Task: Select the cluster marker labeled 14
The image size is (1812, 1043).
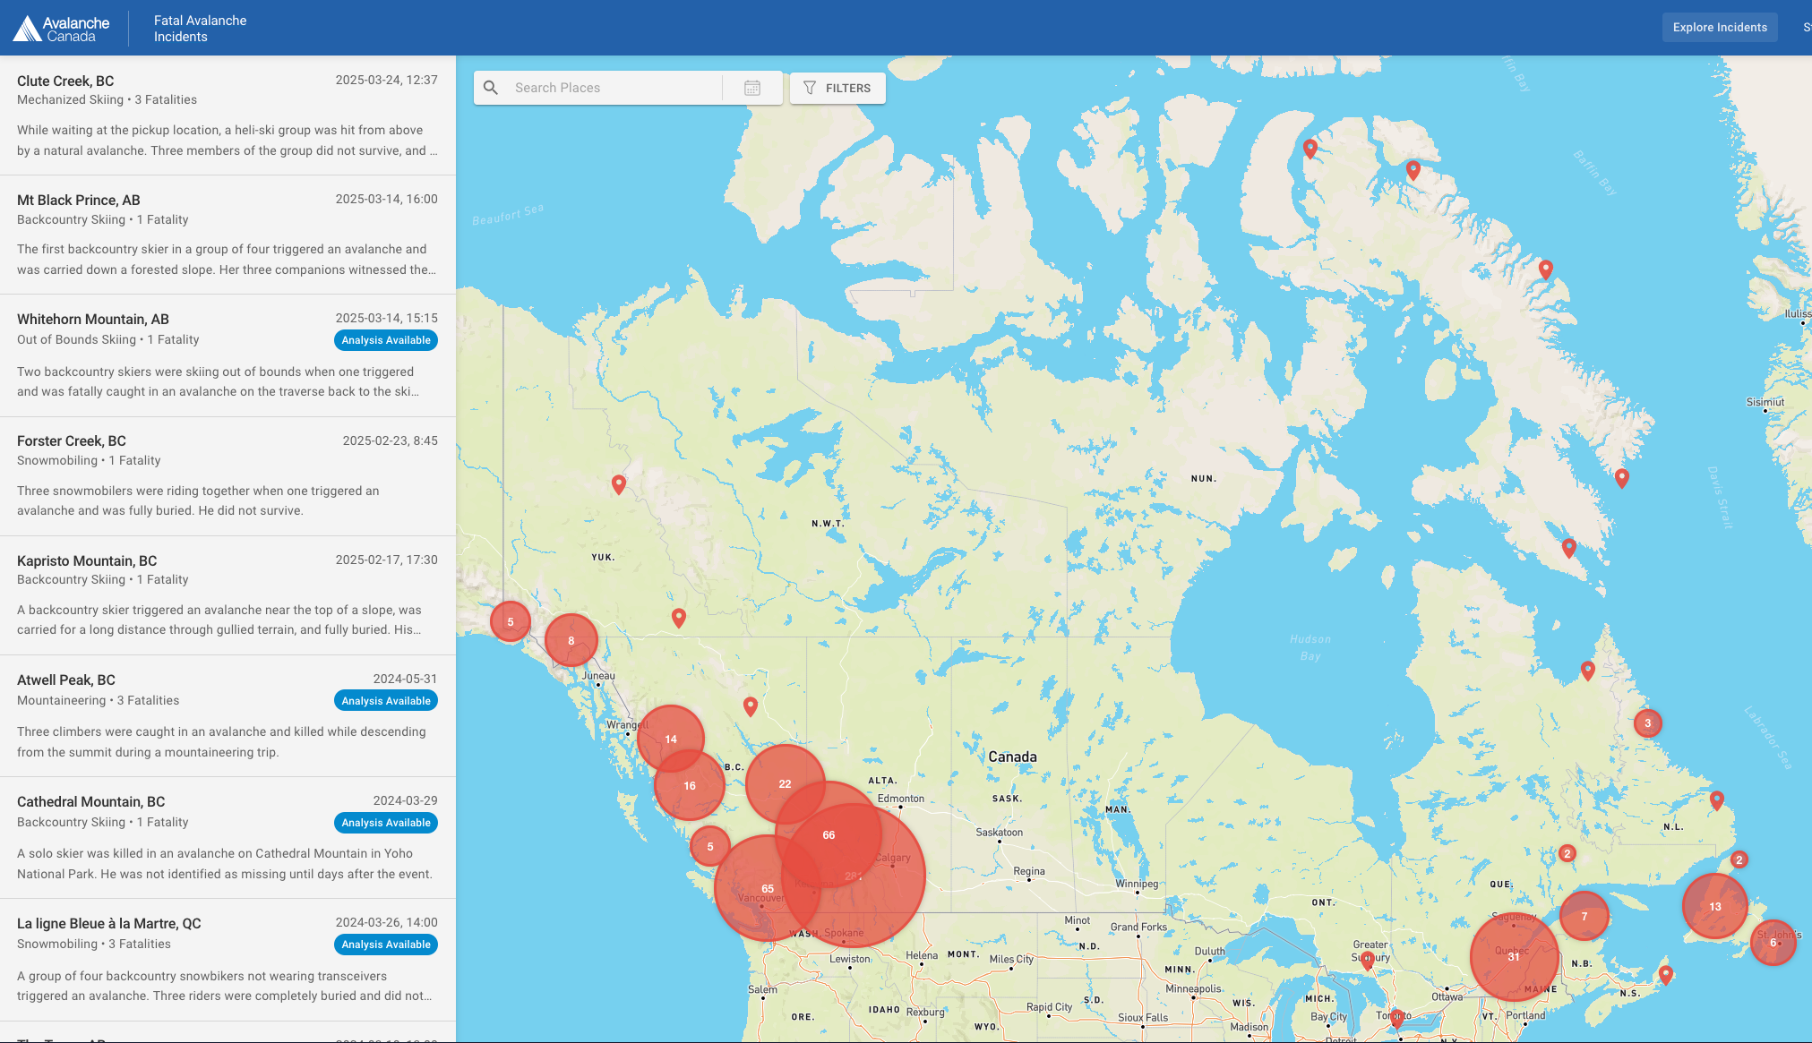Action: (x=671, y=739)
